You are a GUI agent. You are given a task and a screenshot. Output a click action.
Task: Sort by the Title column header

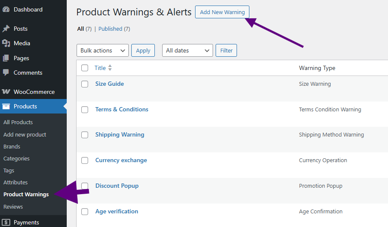click(x=100, y=68)
